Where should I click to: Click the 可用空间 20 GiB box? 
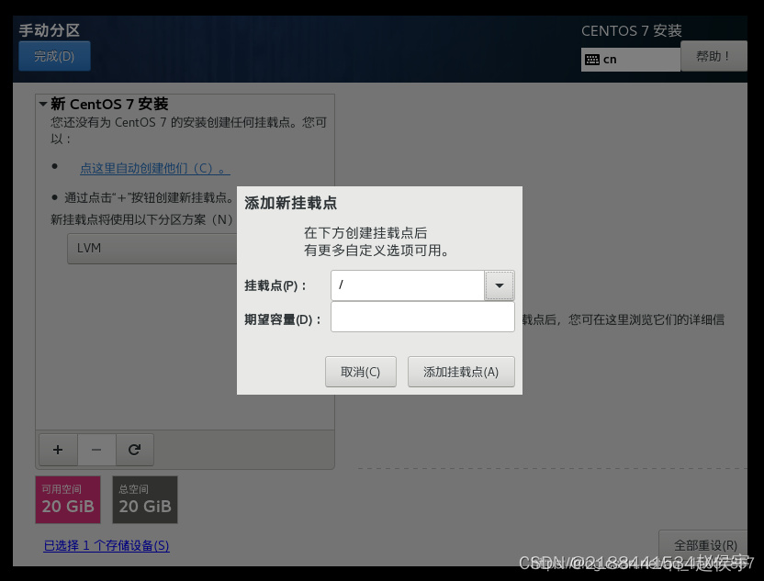[x=68, y=499]
